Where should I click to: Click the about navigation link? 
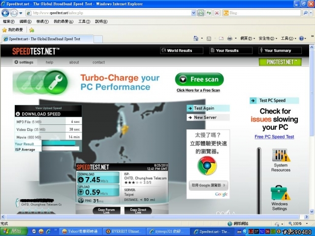point(74,62)
